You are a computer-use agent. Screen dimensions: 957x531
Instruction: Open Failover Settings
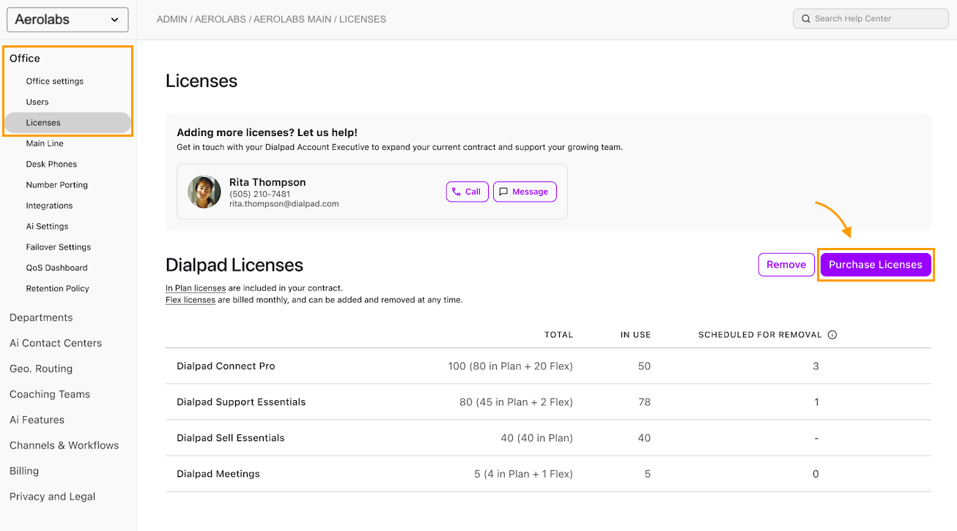[59, 247]
